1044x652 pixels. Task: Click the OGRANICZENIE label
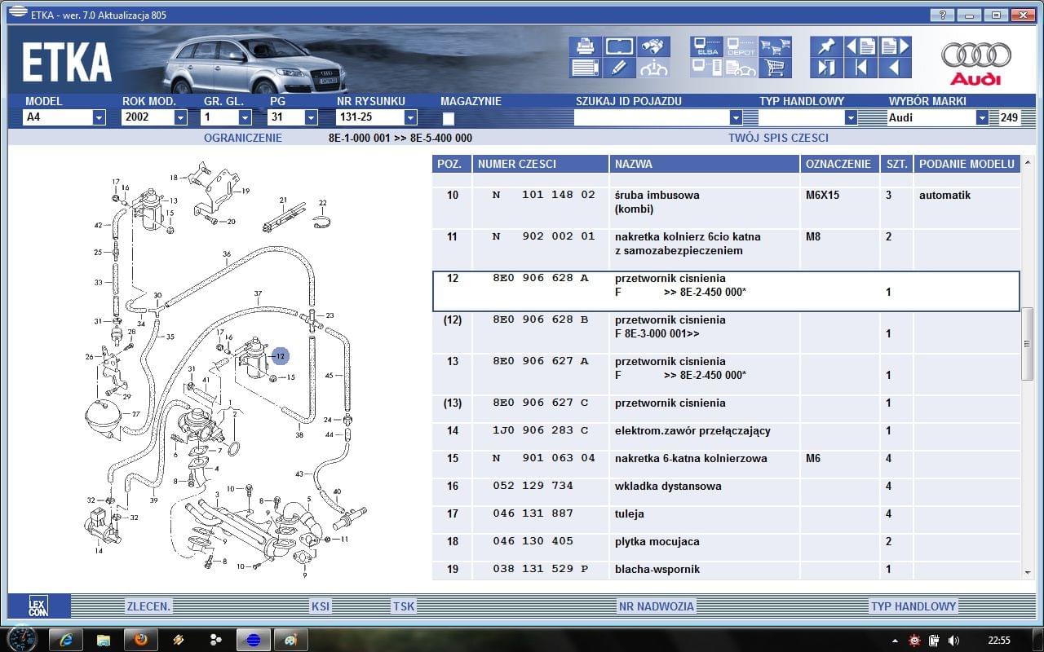243,138
